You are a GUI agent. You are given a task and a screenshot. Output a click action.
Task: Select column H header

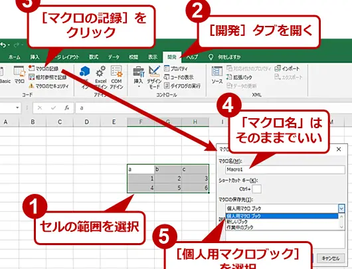pyautogui.click(x=195, y=122)
